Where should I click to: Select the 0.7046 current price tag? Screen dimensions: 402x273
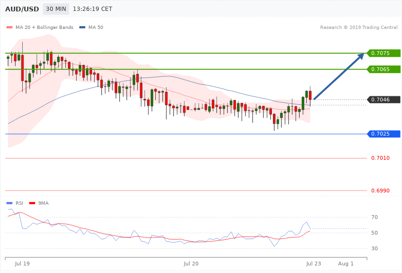pyautogui.click(x=384, y=100)
